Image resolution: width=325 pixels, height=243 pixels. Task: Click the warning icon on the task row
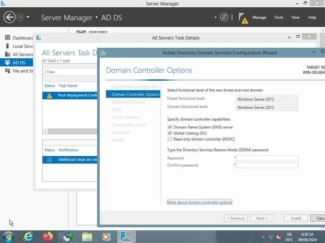tap(49, 96)
